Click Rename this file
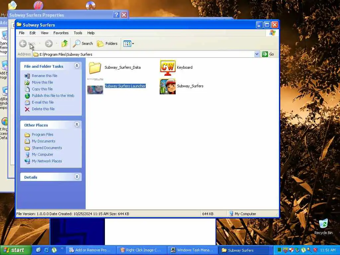This screenshot has width=340, height=255. (44, 76)
